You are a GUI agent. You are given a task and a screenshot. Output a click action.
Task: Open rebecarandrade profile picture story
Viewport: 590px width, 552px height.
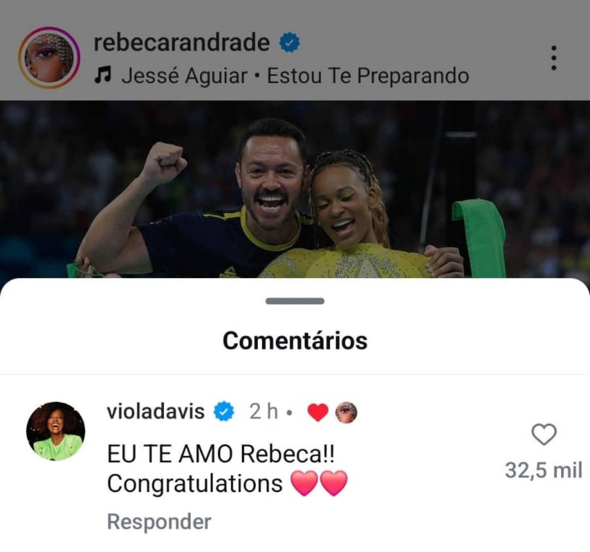coord(49,58)
